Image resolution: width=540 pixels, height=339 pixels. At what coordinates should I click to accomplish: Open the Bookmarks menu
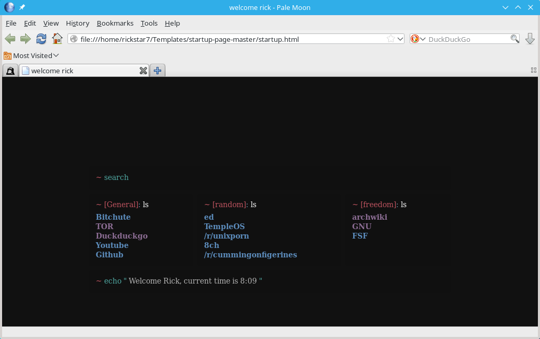tap(115, 23)
